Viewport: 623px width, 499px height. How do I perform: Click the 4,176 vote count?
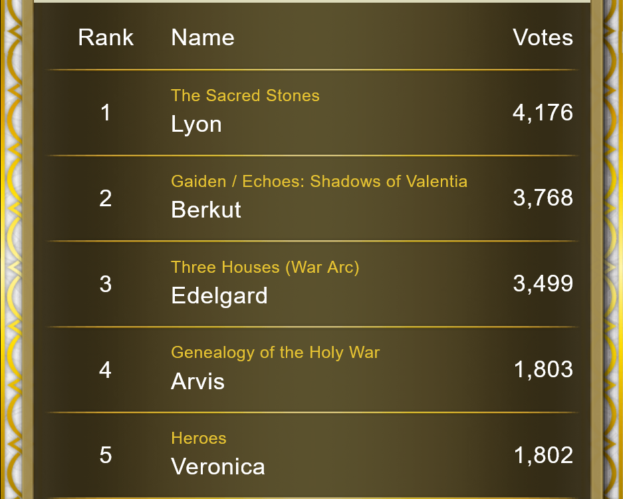pos(543,112)
